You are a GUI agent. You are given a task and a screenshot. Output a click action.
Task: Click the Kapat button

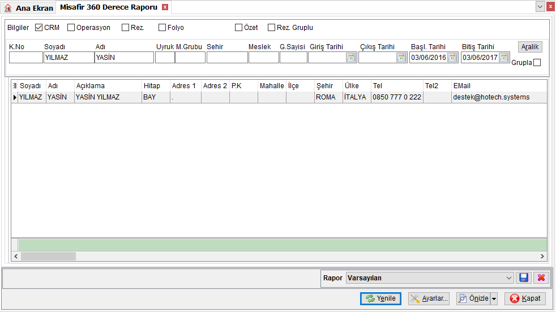click(525, 298)
